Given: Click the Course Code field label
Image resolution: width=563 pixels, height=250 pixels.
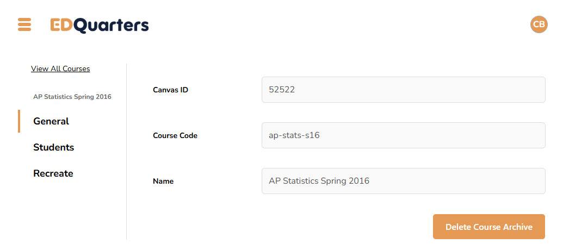Looking at the screenshot, I should 175,135.
